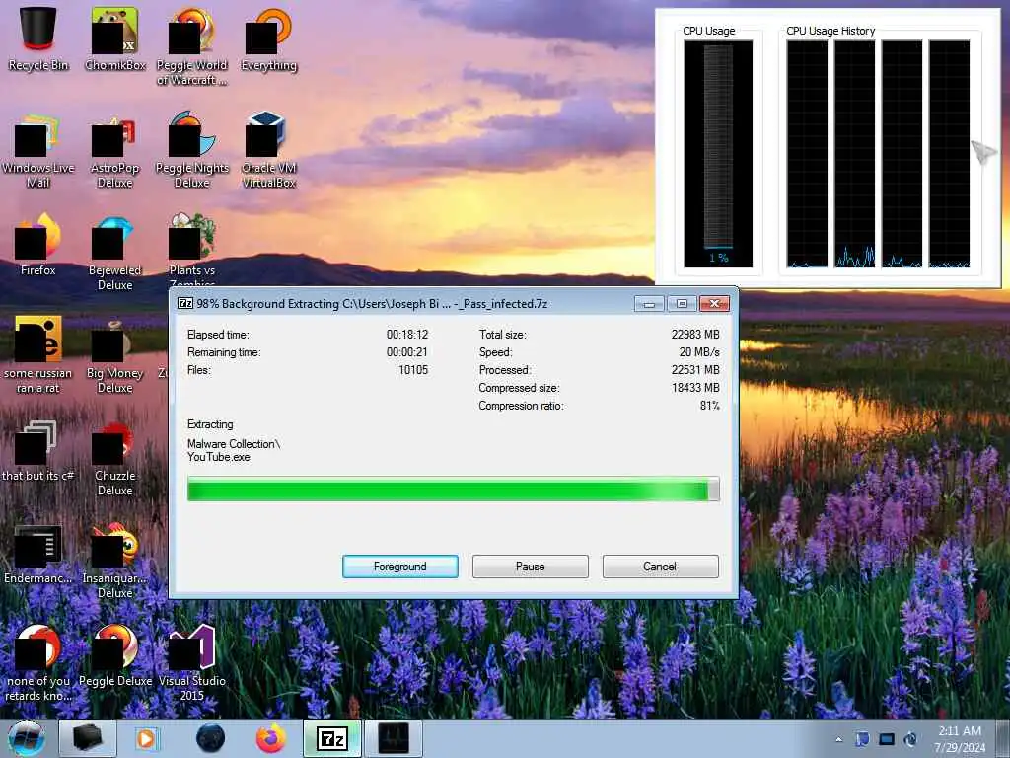Viewport: 1010px width, 758px height.
Task: Minimize the 7-Zip extracting dialog
Action: pos(649,304)
